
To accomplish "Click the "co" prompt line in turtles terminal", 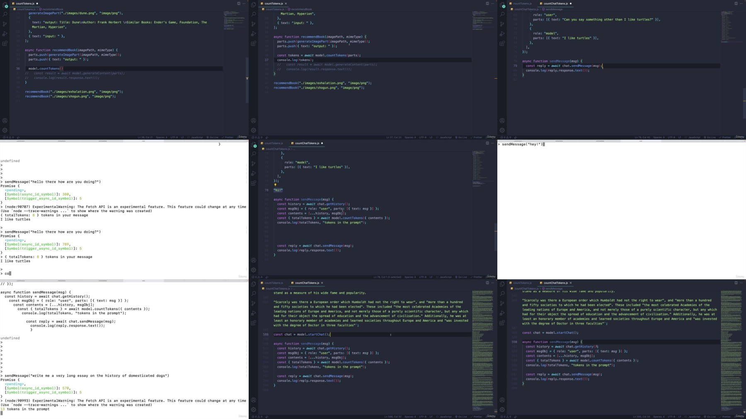I will pos(6,274).
